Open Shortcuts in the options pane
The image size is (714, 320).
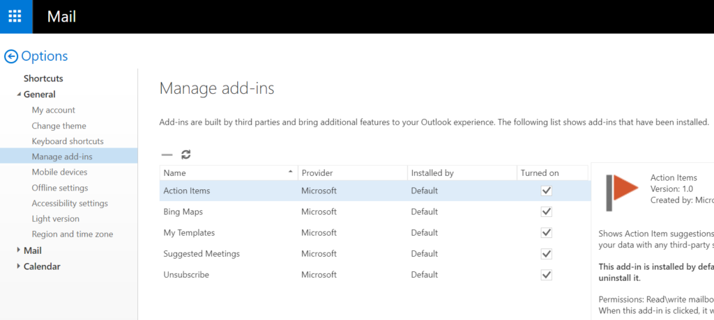coord(43,79)
